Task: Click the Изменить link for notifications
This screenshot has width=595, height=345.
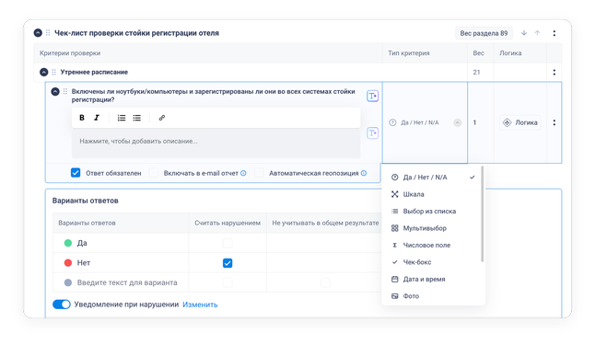Action: 200,305
